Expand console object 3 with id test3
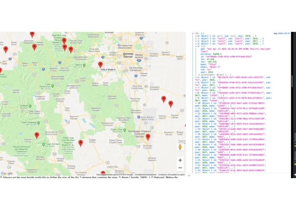The width and height of the screenshot is (296, 210). 196,44
